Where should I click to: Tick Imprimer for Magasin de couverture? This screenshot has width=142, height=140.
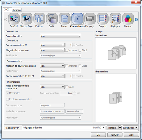(x=67, y=50)
